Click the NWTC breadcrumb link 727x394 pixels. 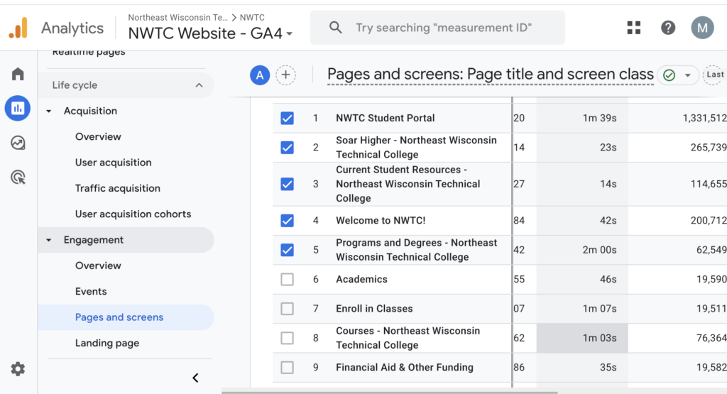252,17
